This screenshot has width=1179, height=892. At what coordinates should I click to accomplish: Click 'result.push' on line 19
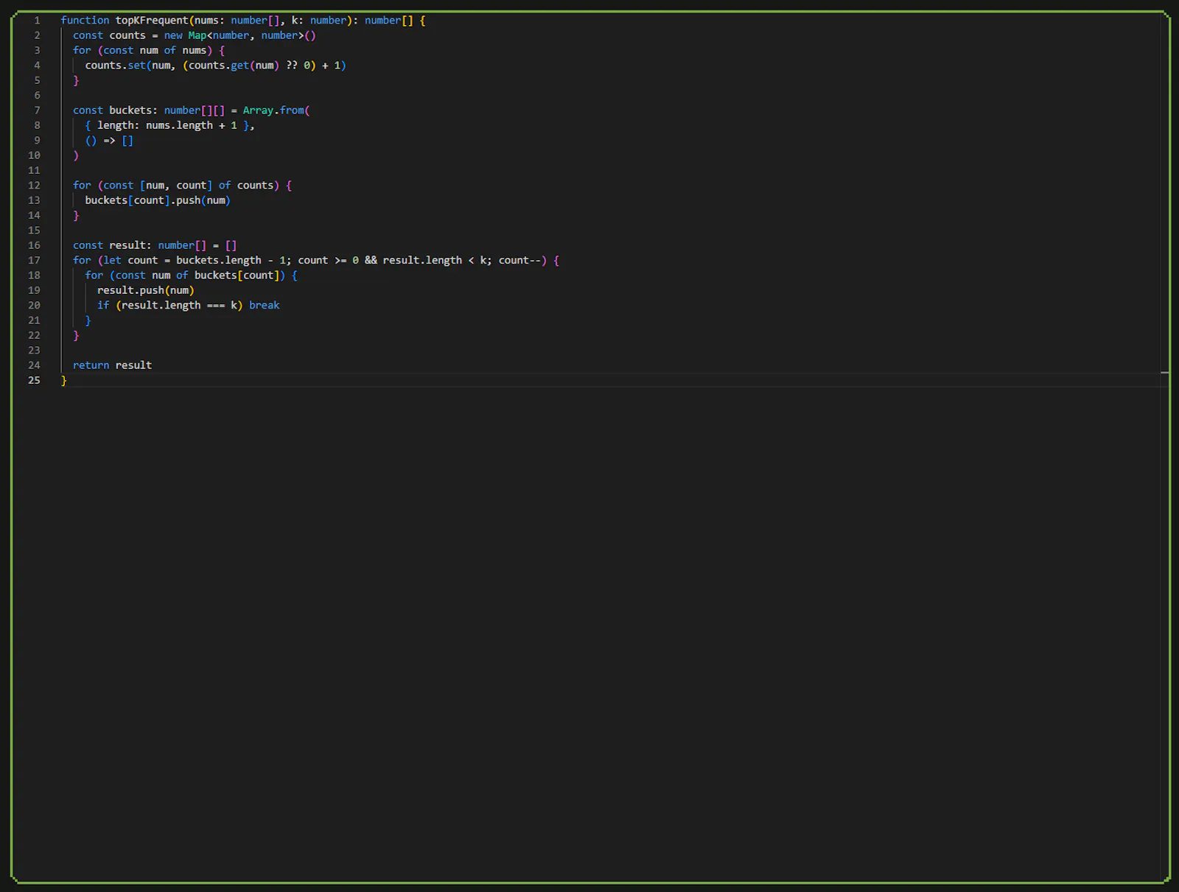(x=130, y=290)
